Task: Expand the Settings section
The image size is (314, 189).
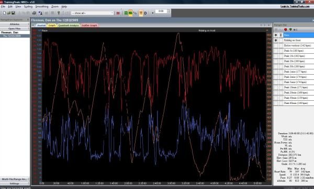Action: coord(15,183)
